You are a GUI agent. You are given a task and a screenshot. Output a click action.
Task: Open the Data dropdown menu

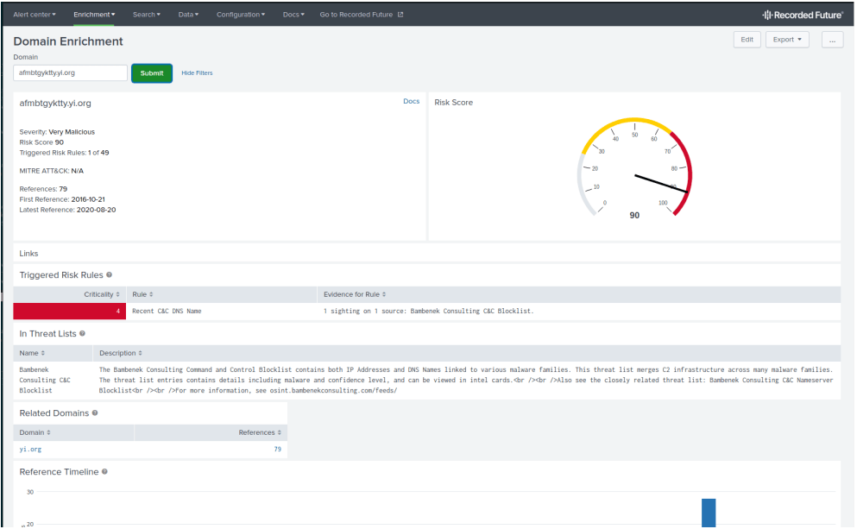point(188,15)
